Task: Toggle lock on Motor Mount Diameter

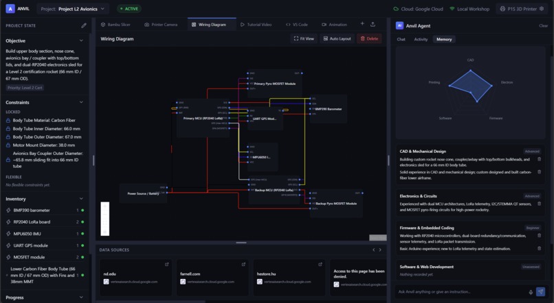Action: (8, 145)
